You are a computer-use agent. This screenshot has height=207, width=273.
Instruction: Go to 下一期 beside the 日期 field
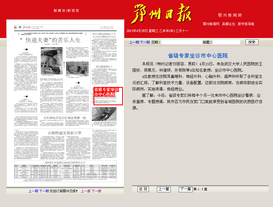coord(145,42)
